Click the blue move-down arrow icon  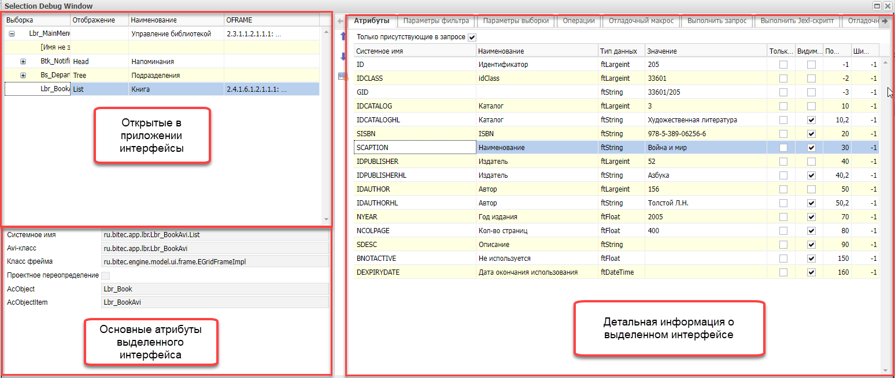(x=342, y=57)
